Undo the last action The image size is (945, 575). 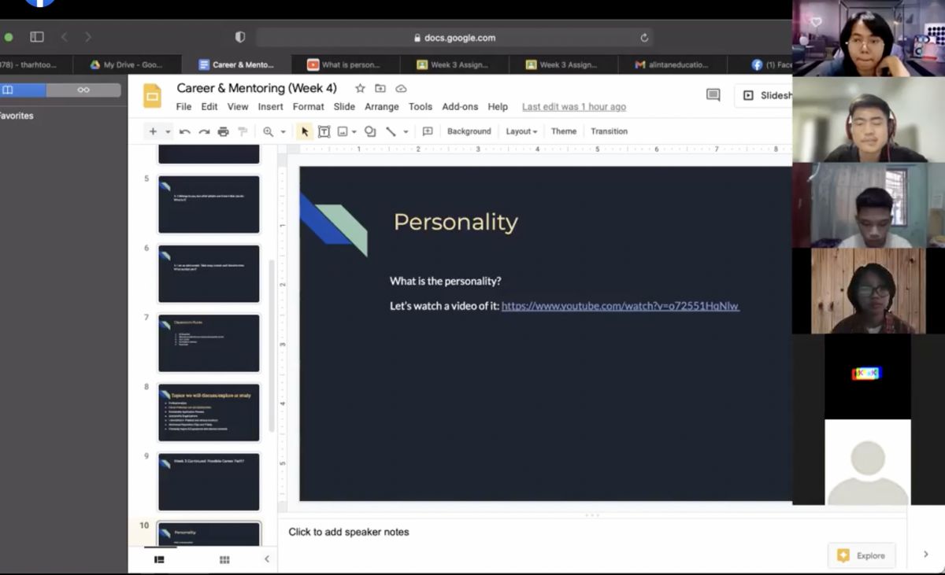pyautogui.click(x=185, y=131)
